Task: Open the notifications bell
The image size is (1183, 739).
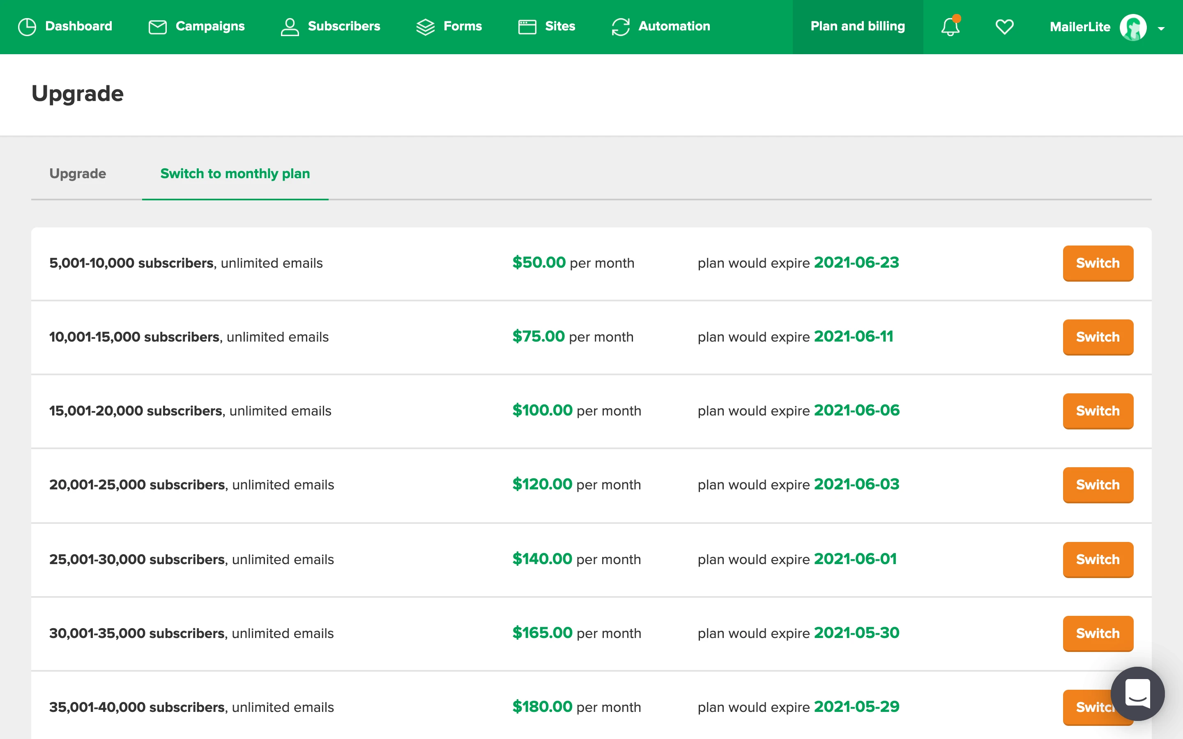Action: pos(950,26)
